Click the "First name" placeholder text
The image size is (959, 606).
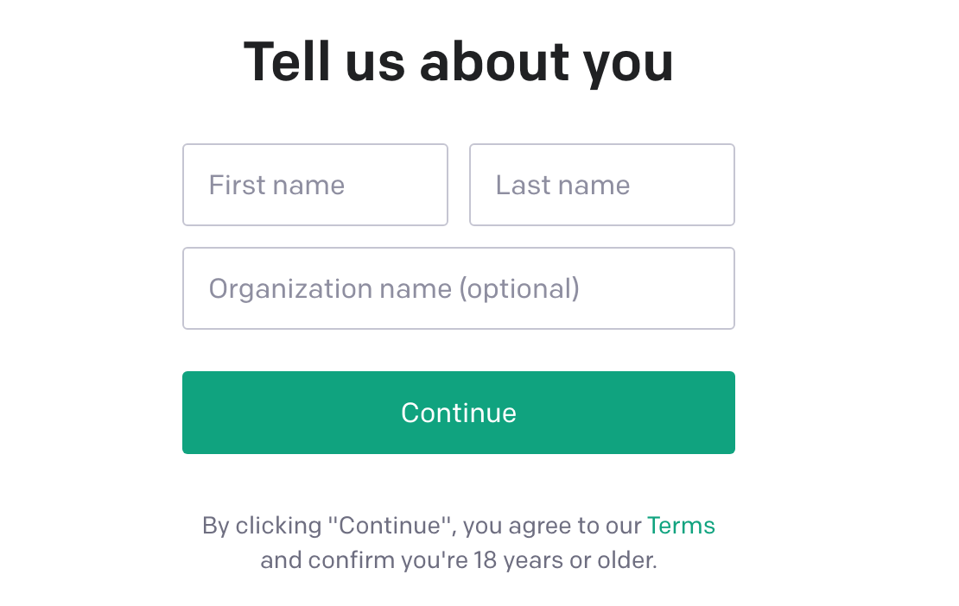(276, 185)
